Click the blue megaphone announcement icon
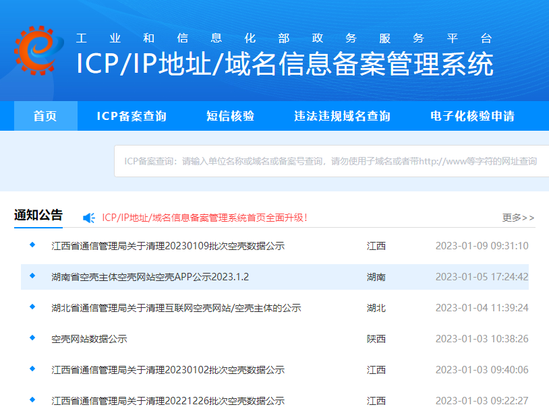Screen dimensions: 549x409 click(x=89, y=218)
